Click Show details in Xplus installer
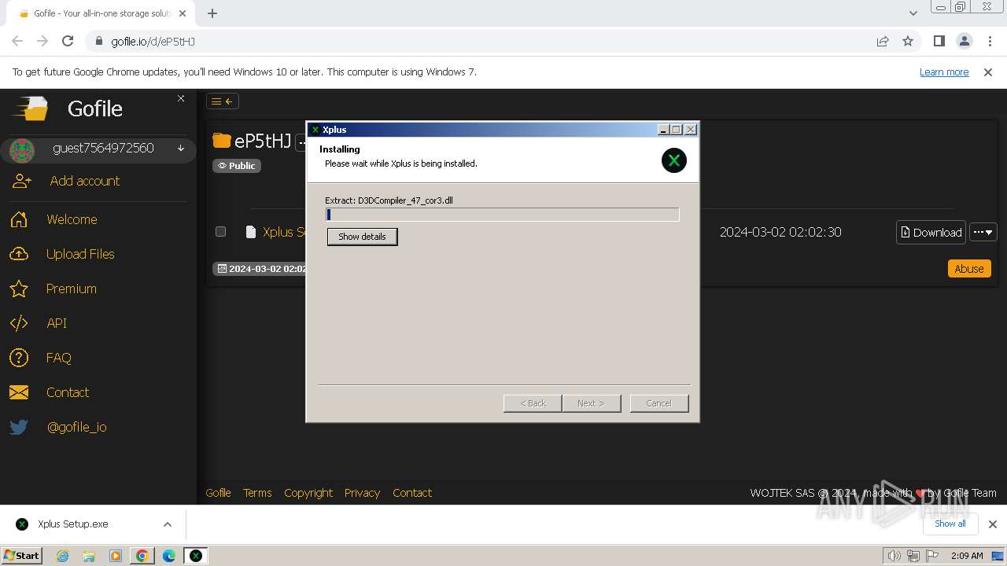 (x=362, y=237)
